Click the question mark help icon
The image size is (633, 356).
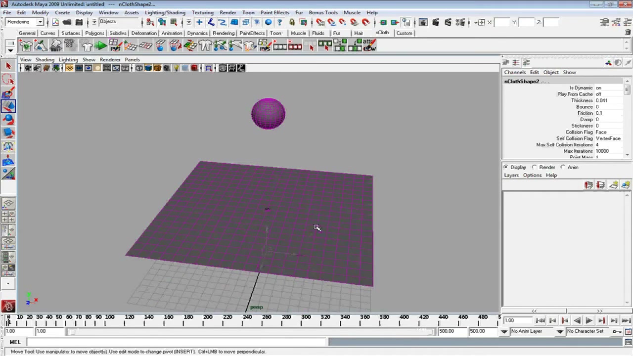tap(280, 22)
